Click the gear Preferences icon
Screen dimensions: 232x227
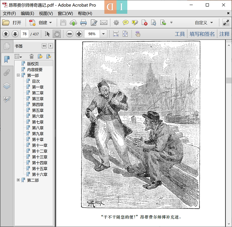coord(116,23)
